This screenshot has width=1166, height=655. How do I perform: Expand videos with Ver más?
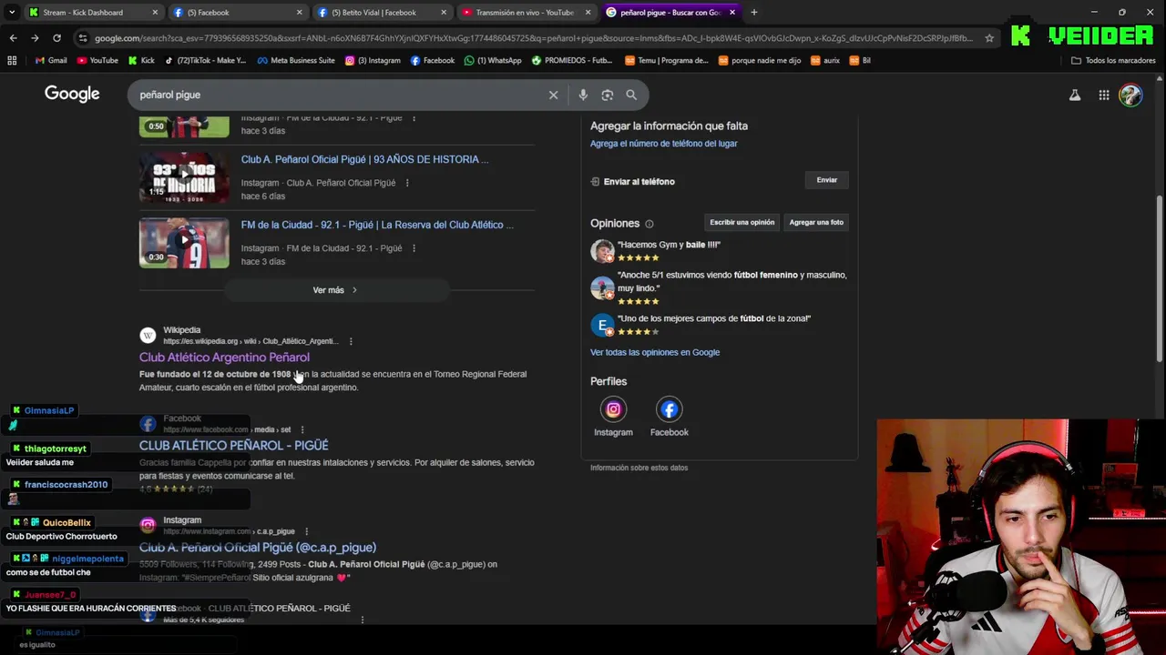click(335, 290)
